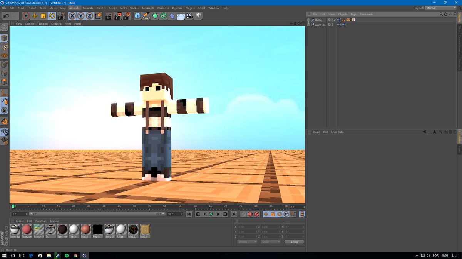Viewport: 462px width, 259px height.
Task: Click the search magnifier in Object Manager
Action: click(x=441, y=14)
